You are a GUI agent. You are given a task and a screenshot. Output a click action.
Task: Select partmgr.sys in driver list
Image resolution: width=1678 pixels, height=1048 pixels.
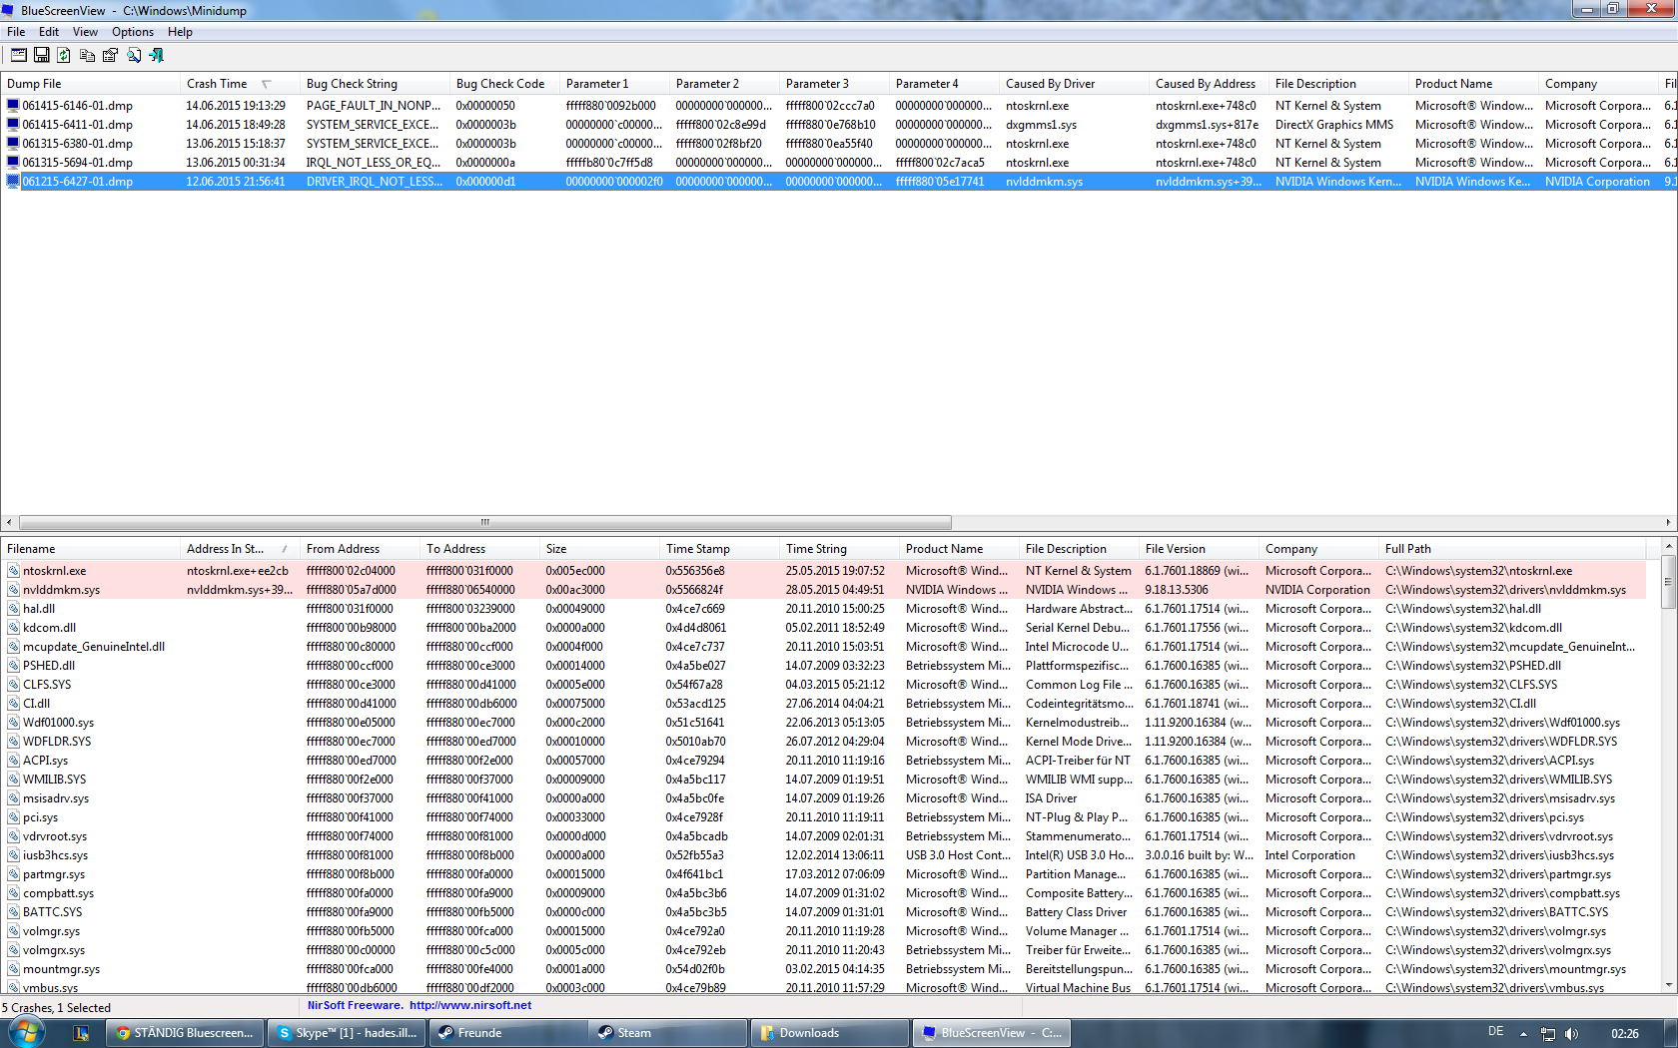coord(54,874)
